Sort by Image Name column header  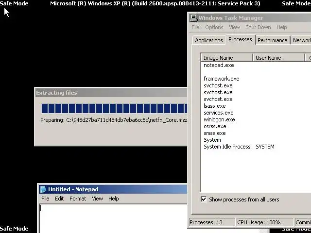[227, 58]
